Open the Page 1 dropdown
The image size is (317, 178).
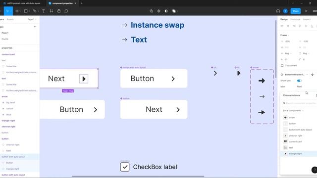[x=32, y=19]
